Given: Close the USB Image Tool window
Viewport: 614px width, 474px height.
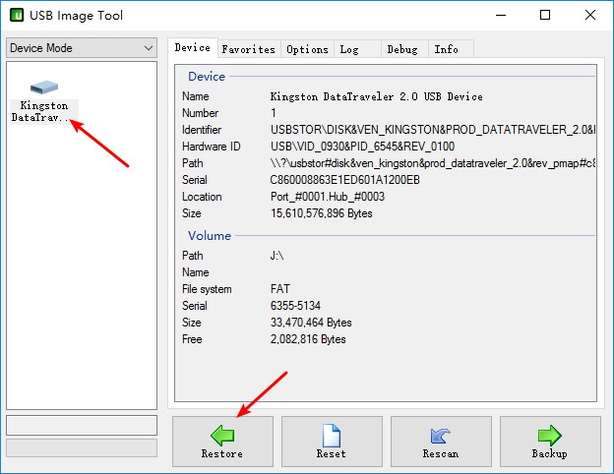Looking at the screenshot, I should click(x=590, y=16).
